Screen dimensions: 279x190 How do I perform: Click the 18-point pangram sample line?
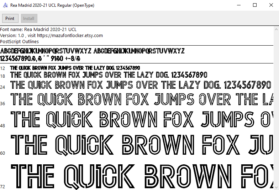point(109,75)
